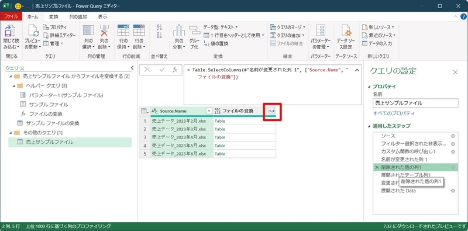Collapse the ヘルパー クエリ folder
The width and height of the screenshot is (468, 231).
tap(14, 85)
